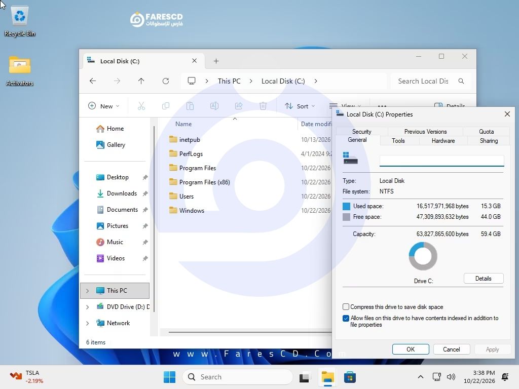
Task: Click the Delete trash icon
Action: tap(263, 106)
